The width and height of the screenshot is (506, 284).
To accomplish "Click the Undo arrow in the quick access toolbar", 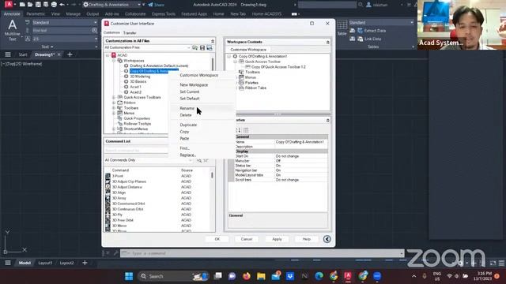I will click(62, 5).
